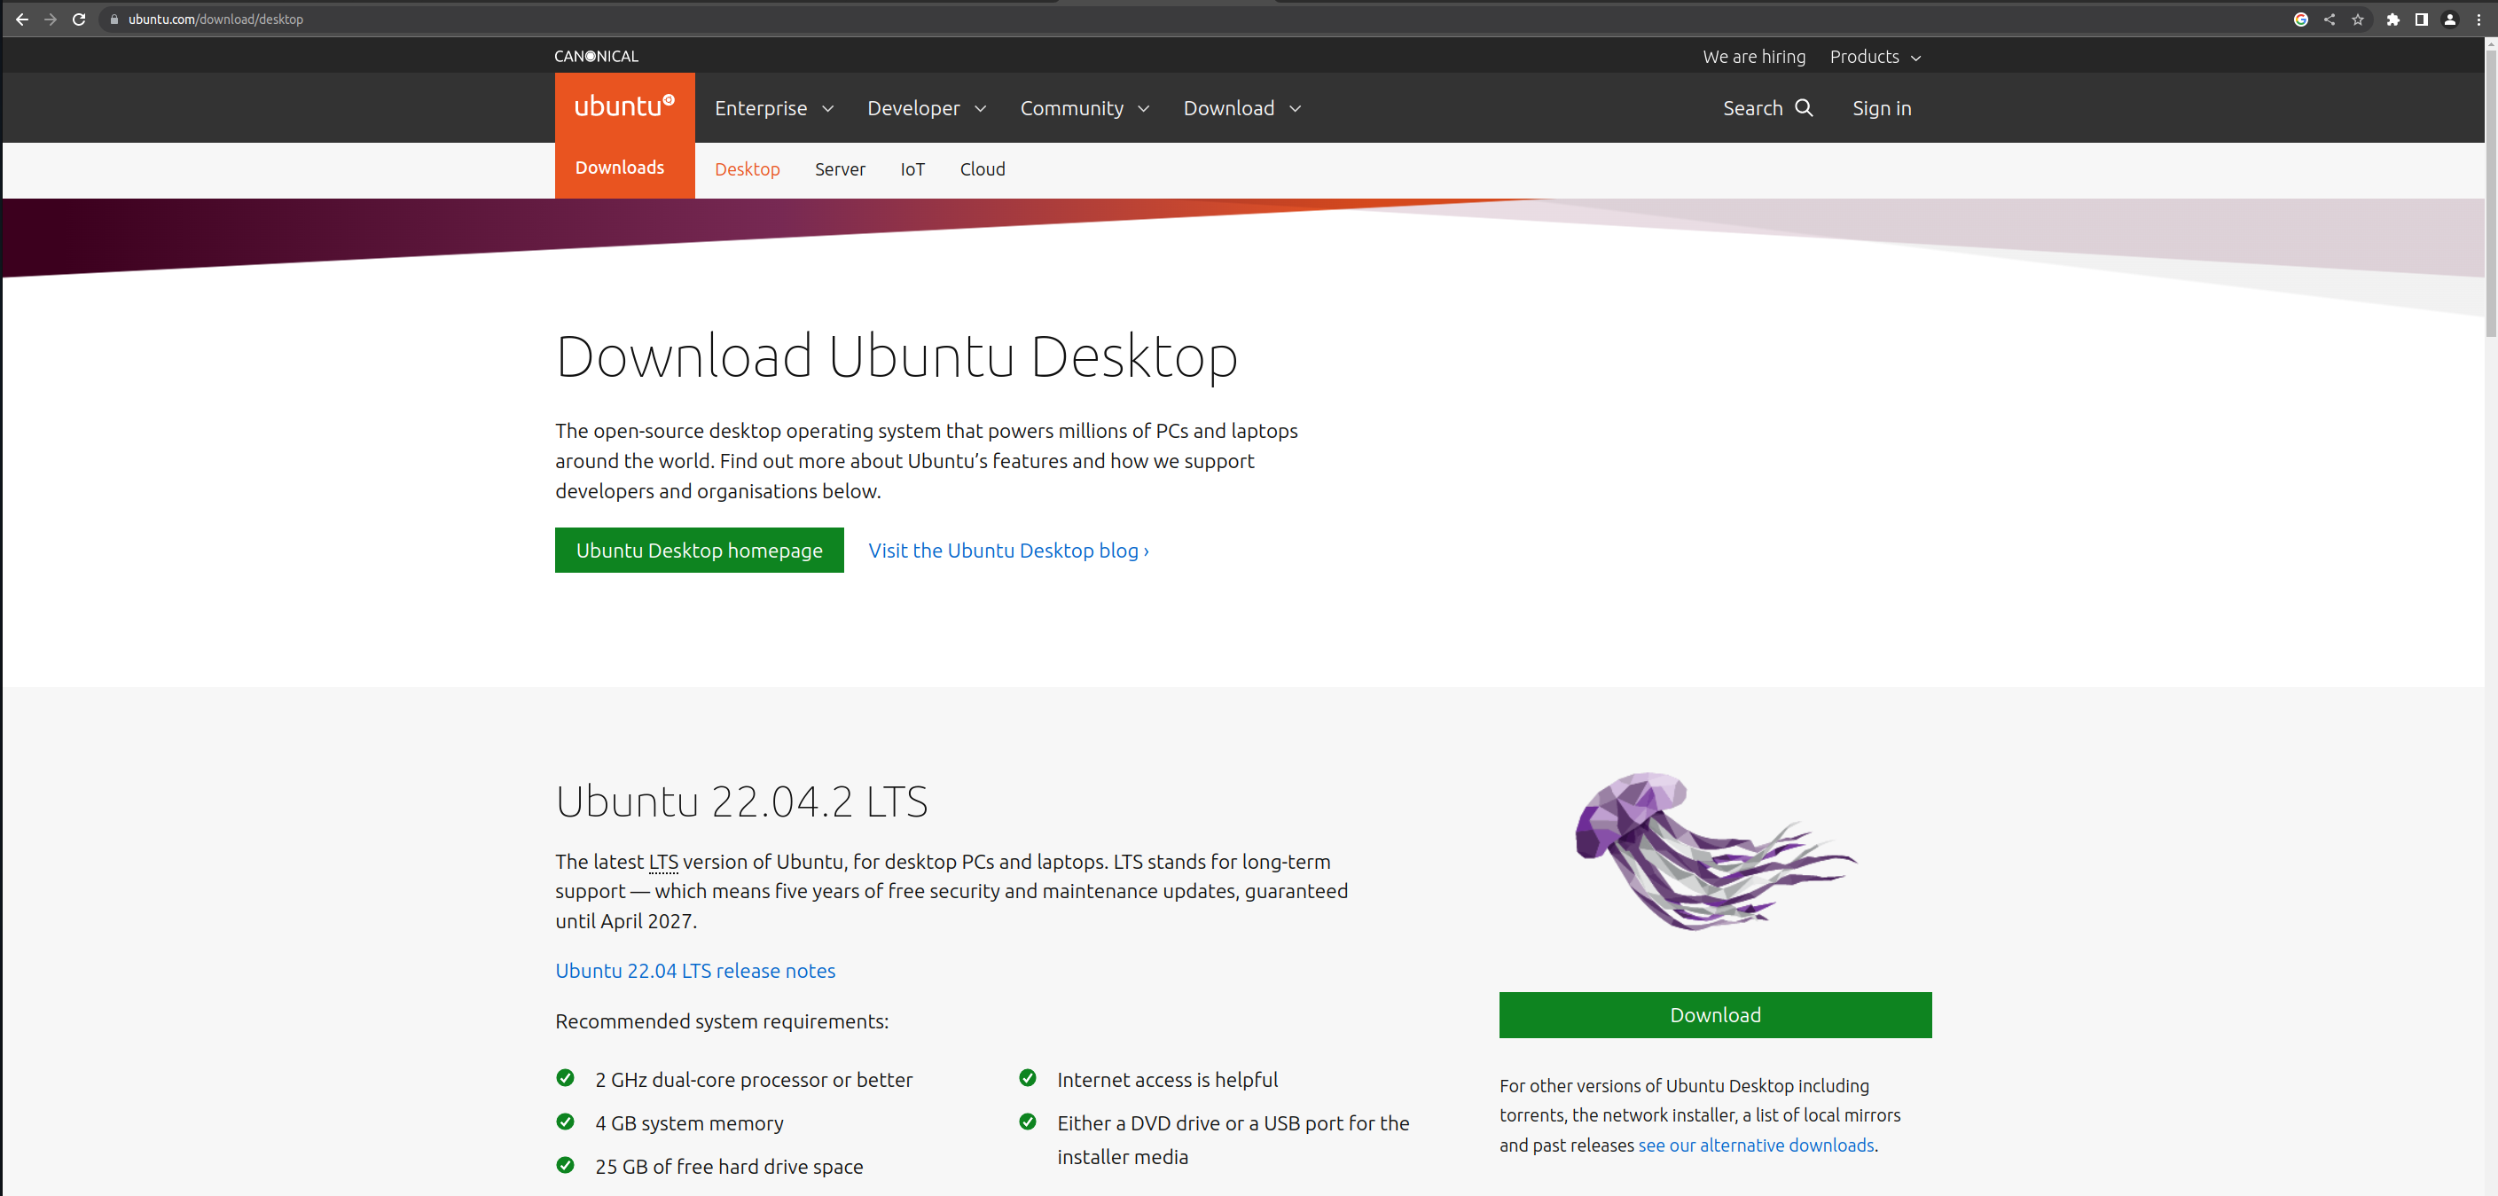Expand the Enterprise menu
The height and width of the screenshot is (1196, 2498).
pos(774,108)
